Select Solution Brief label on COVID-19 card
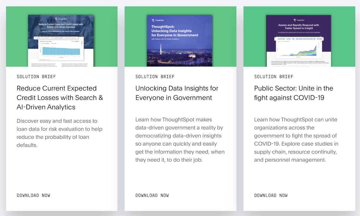Screen dimensions: 360x216 [x=274, y=77]
